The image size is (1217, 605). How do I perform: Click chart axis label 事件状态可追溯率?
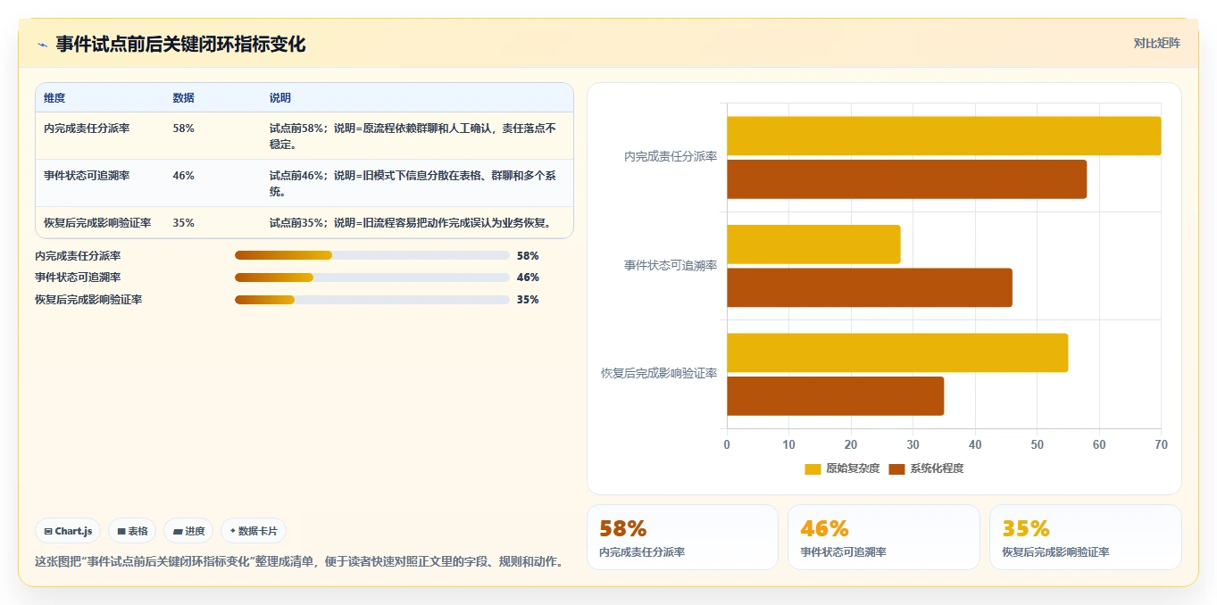click(x=671, y=266)
